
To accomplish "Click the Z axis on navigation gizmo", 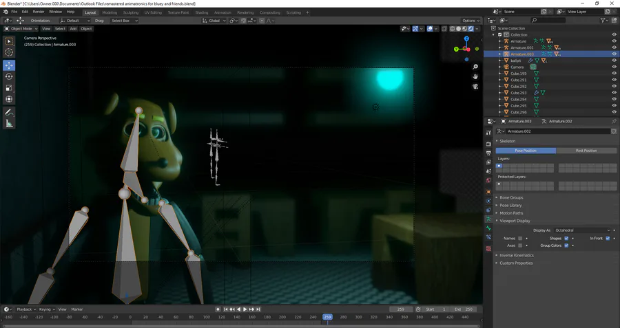I will click(466, 39).
